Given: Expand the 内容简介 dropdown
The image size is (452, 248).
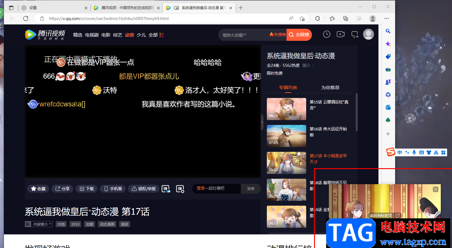Looking at the screenshot, I should point(39,224).
